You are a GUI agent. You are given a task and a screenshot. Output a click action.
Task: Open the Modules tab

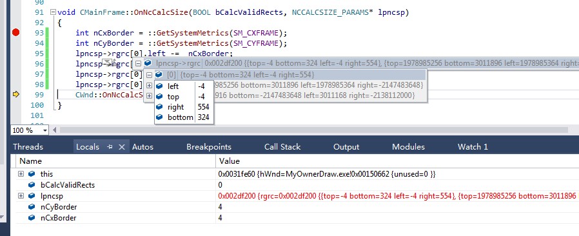coord(408,146)
